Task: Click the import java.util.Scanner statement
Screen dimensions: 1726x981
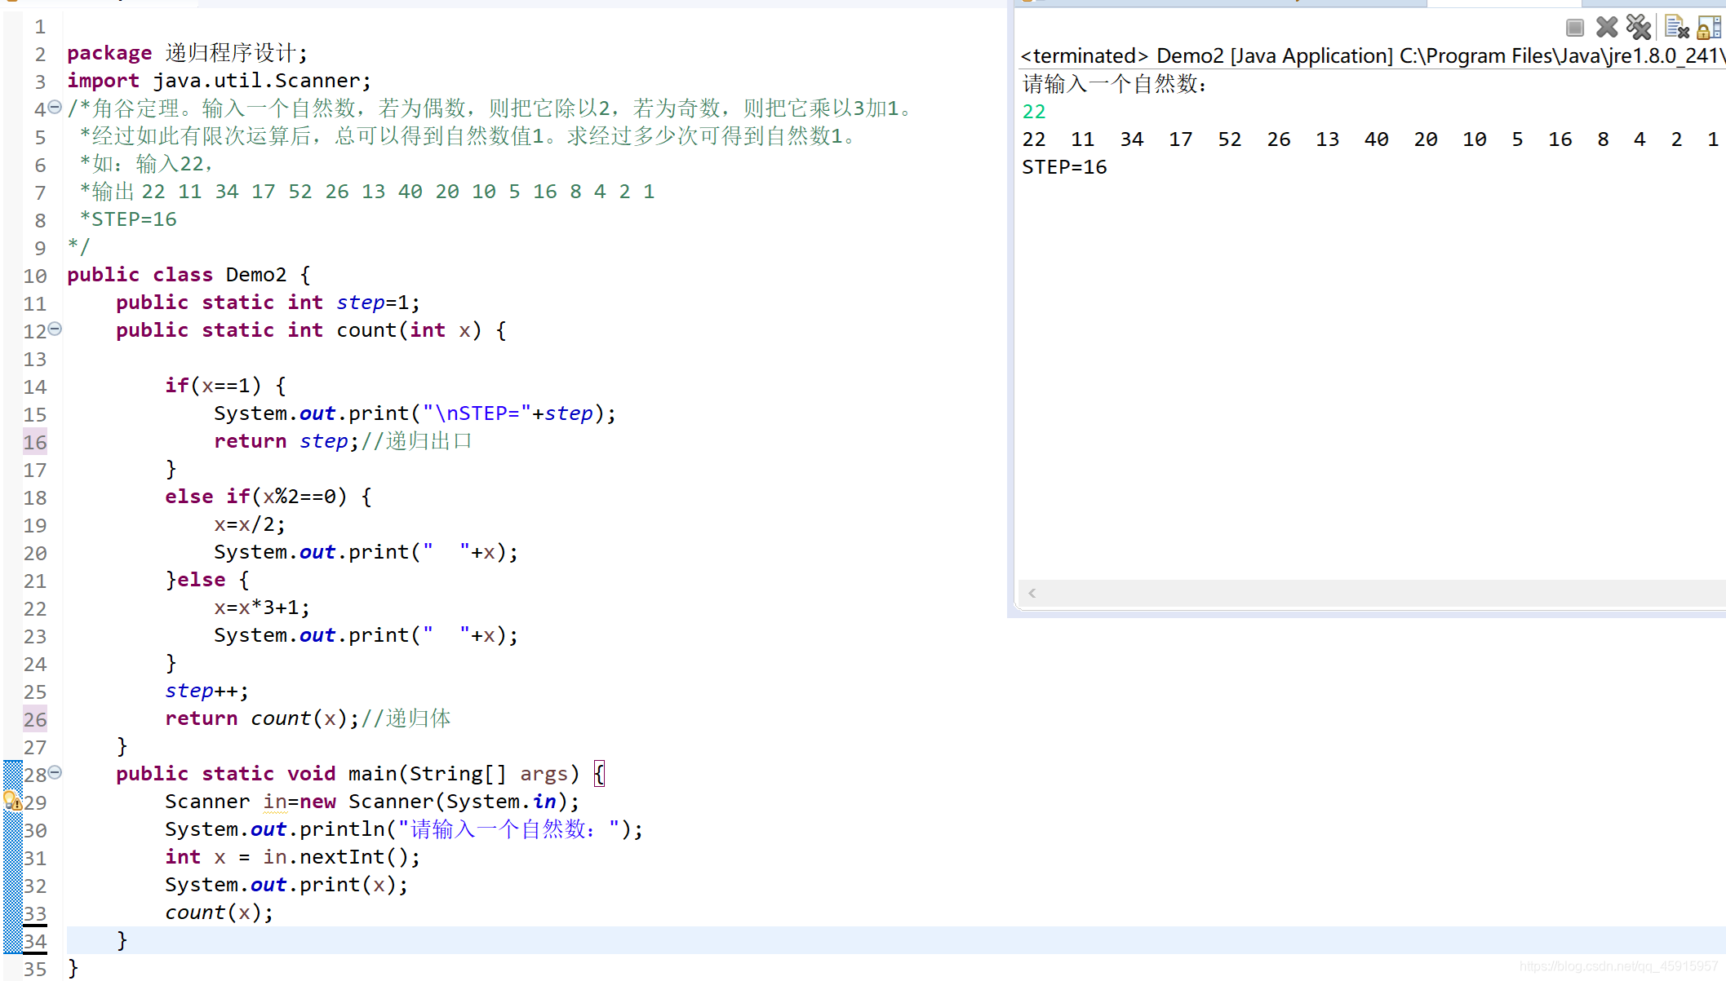Action: (x=219, y=81)
